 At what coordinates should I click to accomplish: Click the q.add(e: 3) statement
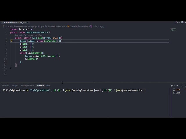point(27,50)
